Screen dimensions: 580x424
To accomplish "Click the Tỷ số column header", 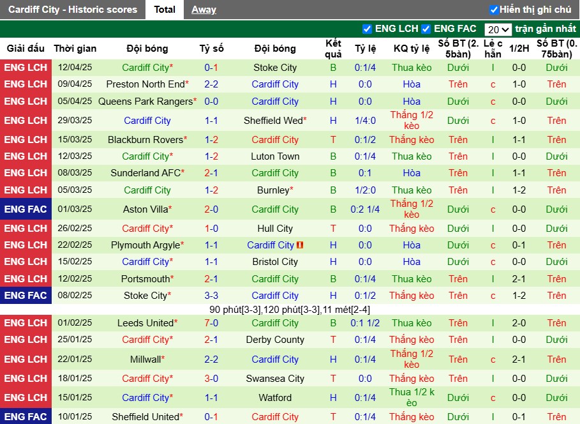I will click(x=212, y=49).
